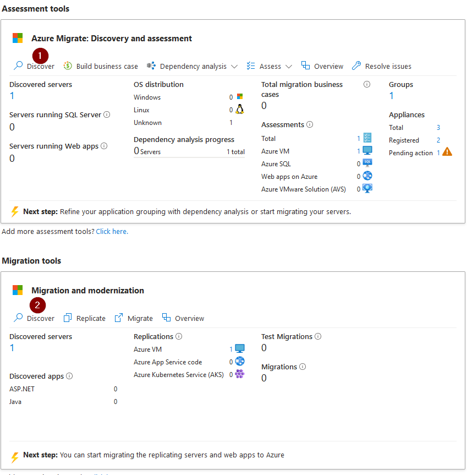This screenshot has width=467, height=475.
Task: Click Discover under Migration and modernization
Action: coord(34,318)
